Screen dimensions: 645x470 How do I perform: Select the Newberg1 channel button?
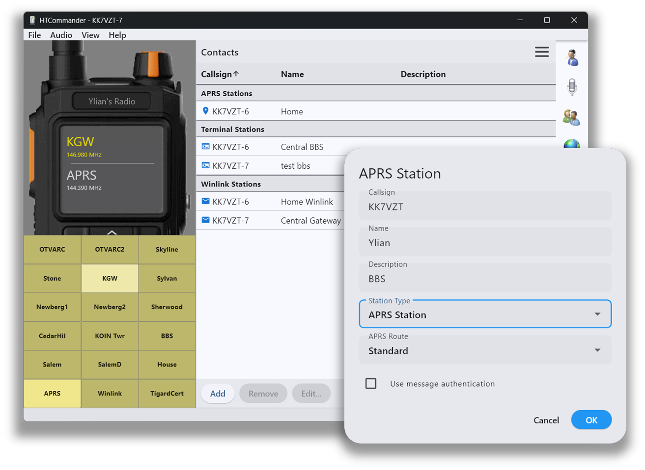point(52,307)
